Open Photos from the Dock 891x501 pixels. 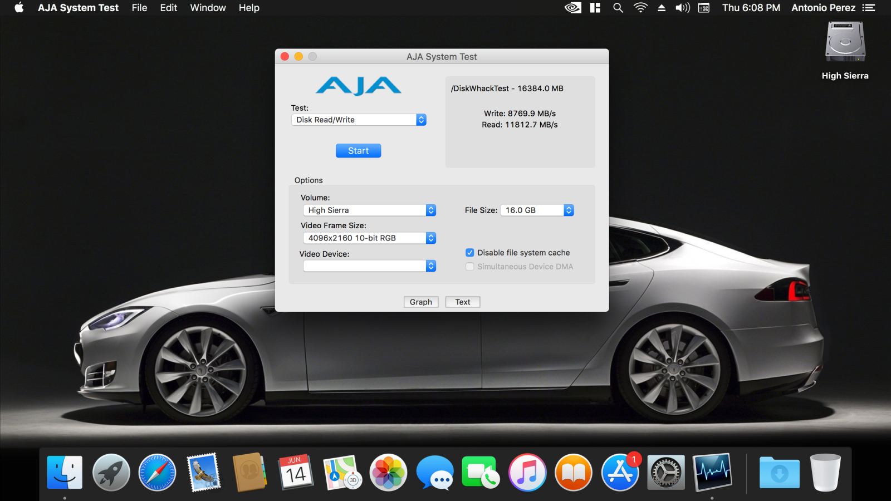point(389,473)
